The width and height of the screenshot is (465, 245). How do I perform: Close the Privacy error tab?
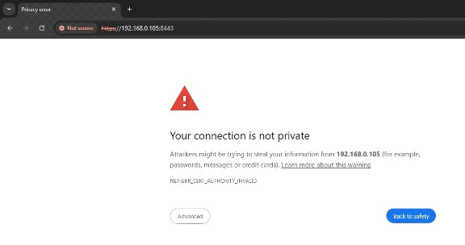coord(113,9)
